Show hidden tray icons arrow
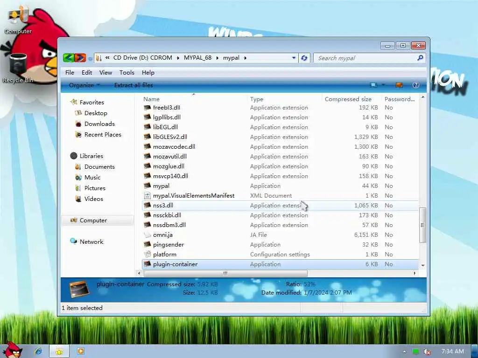 (405, 352)
